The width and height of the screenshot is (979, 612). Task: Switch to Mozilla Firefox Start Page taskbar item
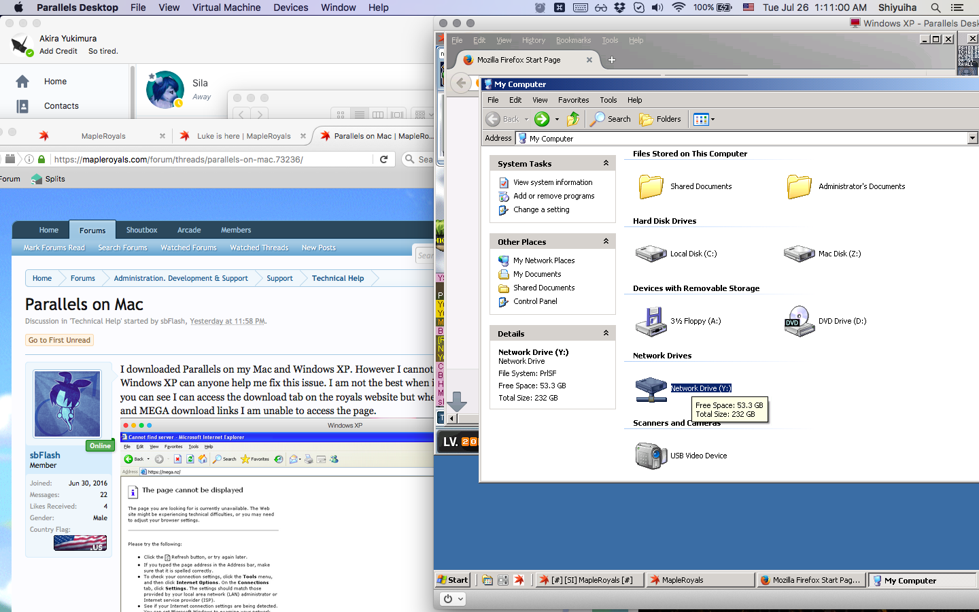coord(810,580)
